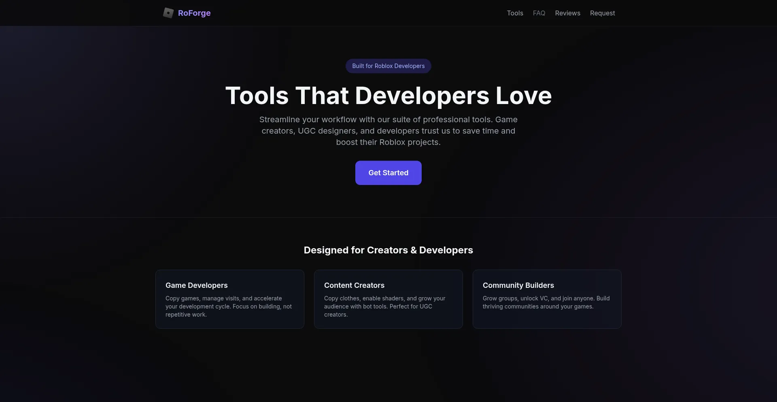This screenshot has height=402, width=777.
Task: Click the 'Grow groups, unlock VC' description
Action: point(546,302)
